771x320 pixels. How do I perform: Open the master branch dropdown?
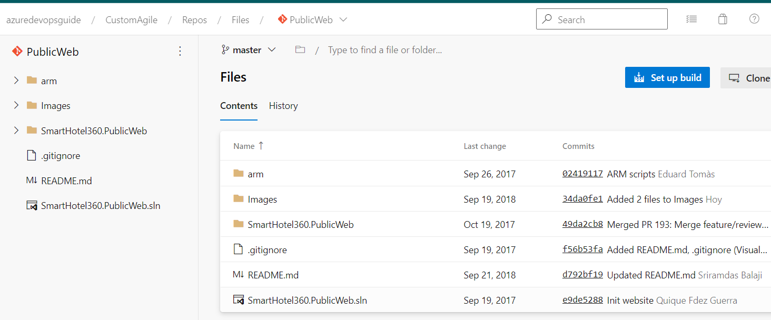(x=249, y=50)
